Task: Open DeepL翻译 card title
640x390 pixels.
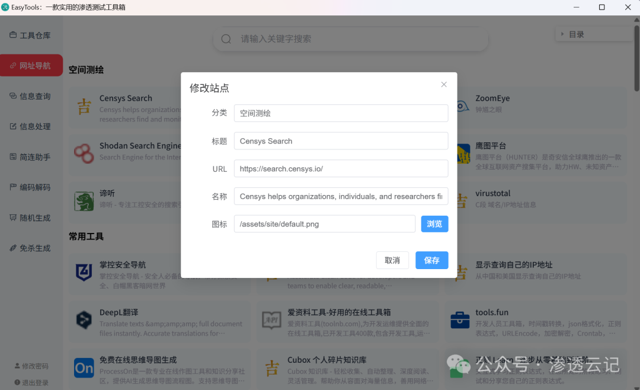Action: click(x=119, y=312)
